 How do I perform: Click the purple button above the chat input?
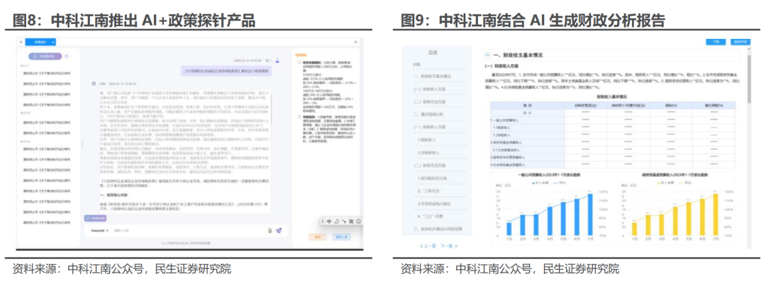95,219
